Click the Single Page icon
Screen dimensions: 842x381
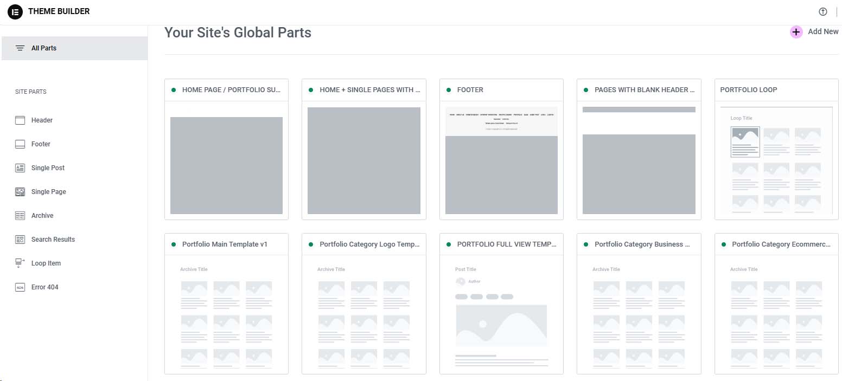(20, 192)
